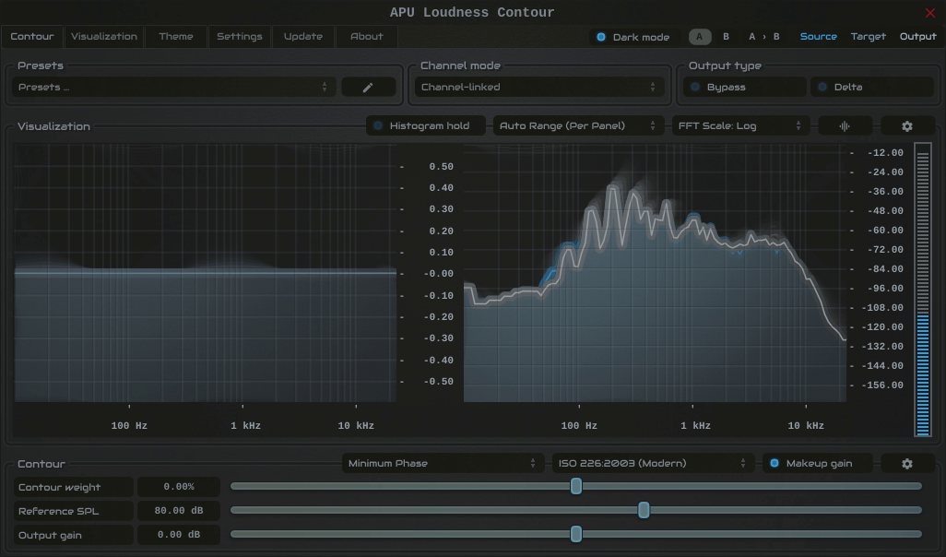Open the Presets dropdown

pos(173,87)
